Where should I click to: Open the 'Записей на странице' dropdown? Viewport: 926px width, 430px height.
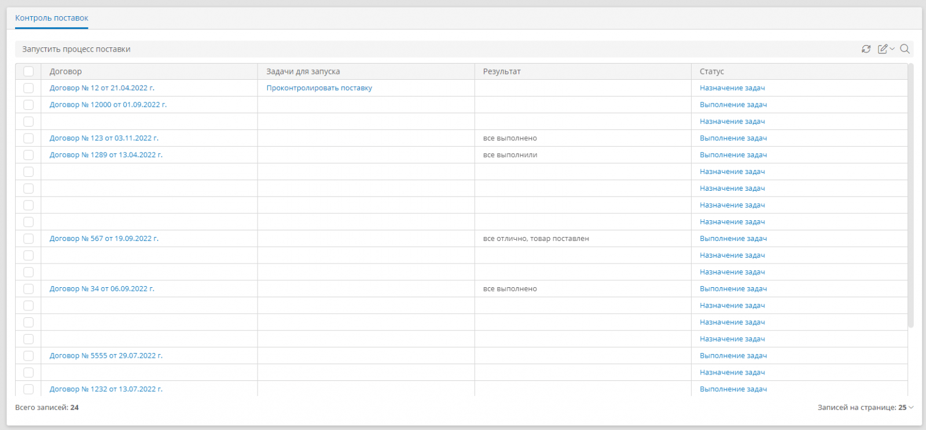tap(865, 407)
